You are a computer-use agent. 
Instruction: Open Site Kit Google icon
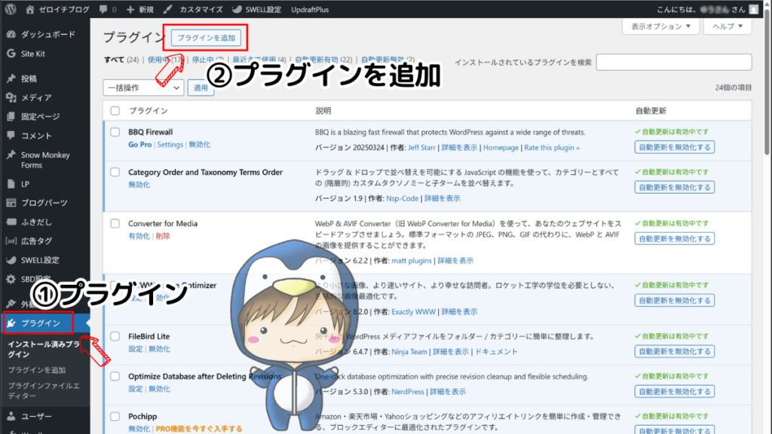pyautogui.click(x=11, y=53)
